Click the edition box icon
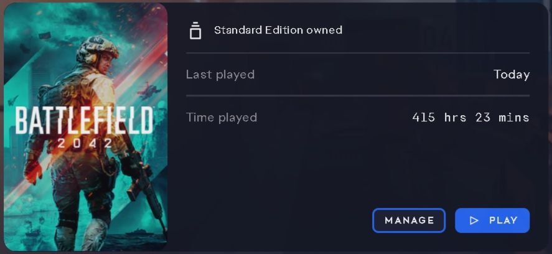The height and width of the screenshot is (254, 552). coord(195,31)
